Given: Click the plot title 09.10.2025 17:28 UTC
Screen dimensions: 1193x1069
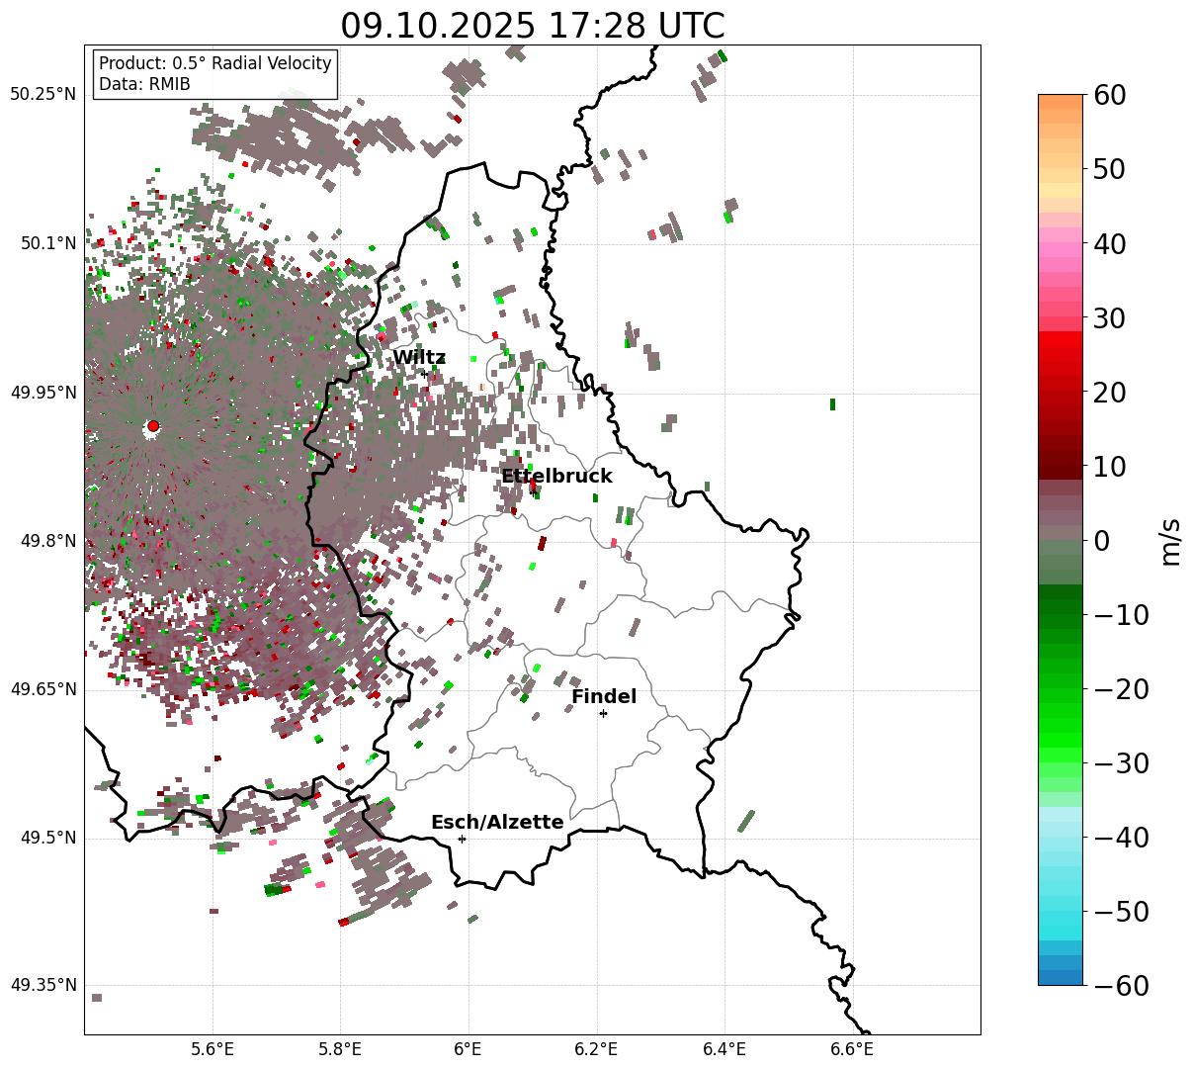Looking at the screenshot, I should pos(532,25).
